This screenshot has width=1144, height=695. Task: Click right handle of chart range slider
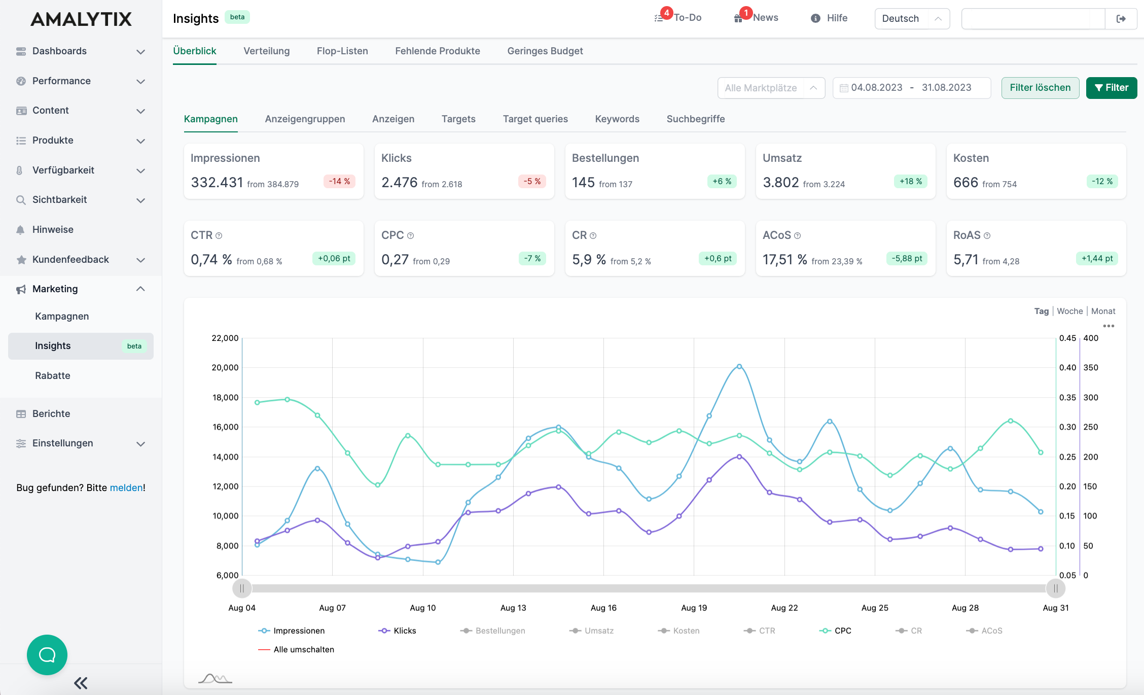(1055, 588)
